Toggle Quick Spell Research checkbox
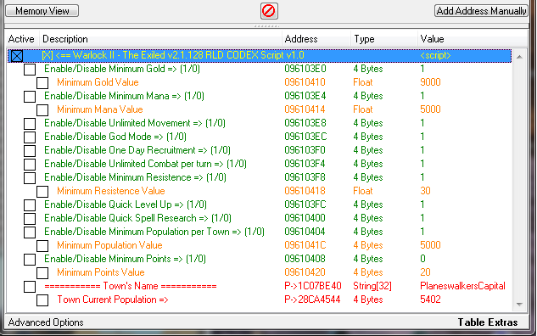This screenshot has height=336, width=537. pyautogui.click(x=30, y=219)
